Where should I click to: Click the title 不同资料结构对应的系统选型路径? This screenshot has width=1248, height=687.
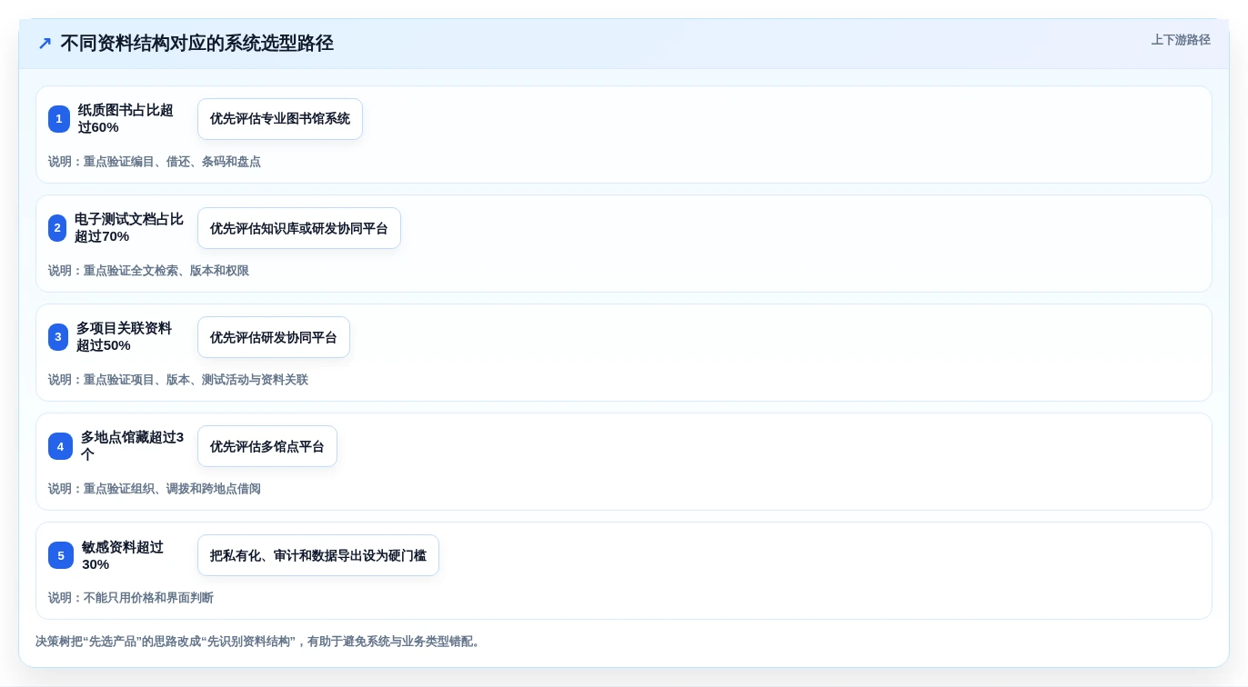click(197, 44)
